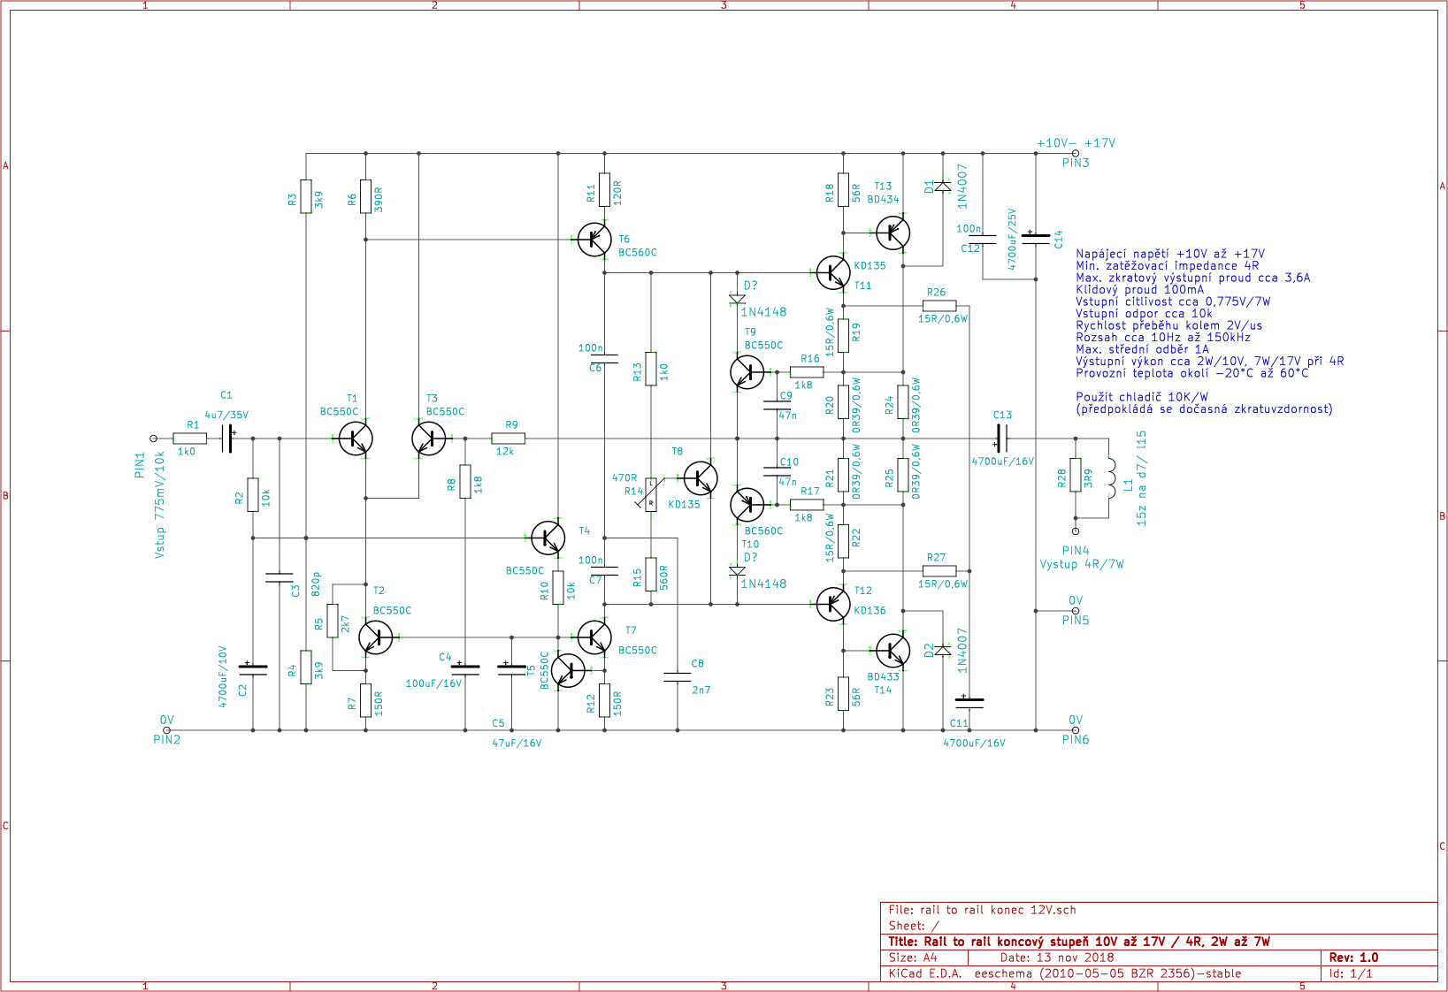This screenshot has height=992, width=1448.
Task: Select the C8 2n7 capacitor symbol
Action: (678, 677)
